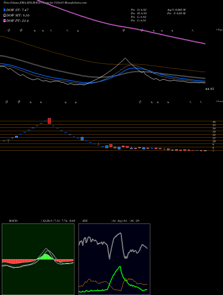Screen dimensions: 223x295
Task: Click the ADX '(14 day) 31, +16, -29' values
Action: point(125,221)
